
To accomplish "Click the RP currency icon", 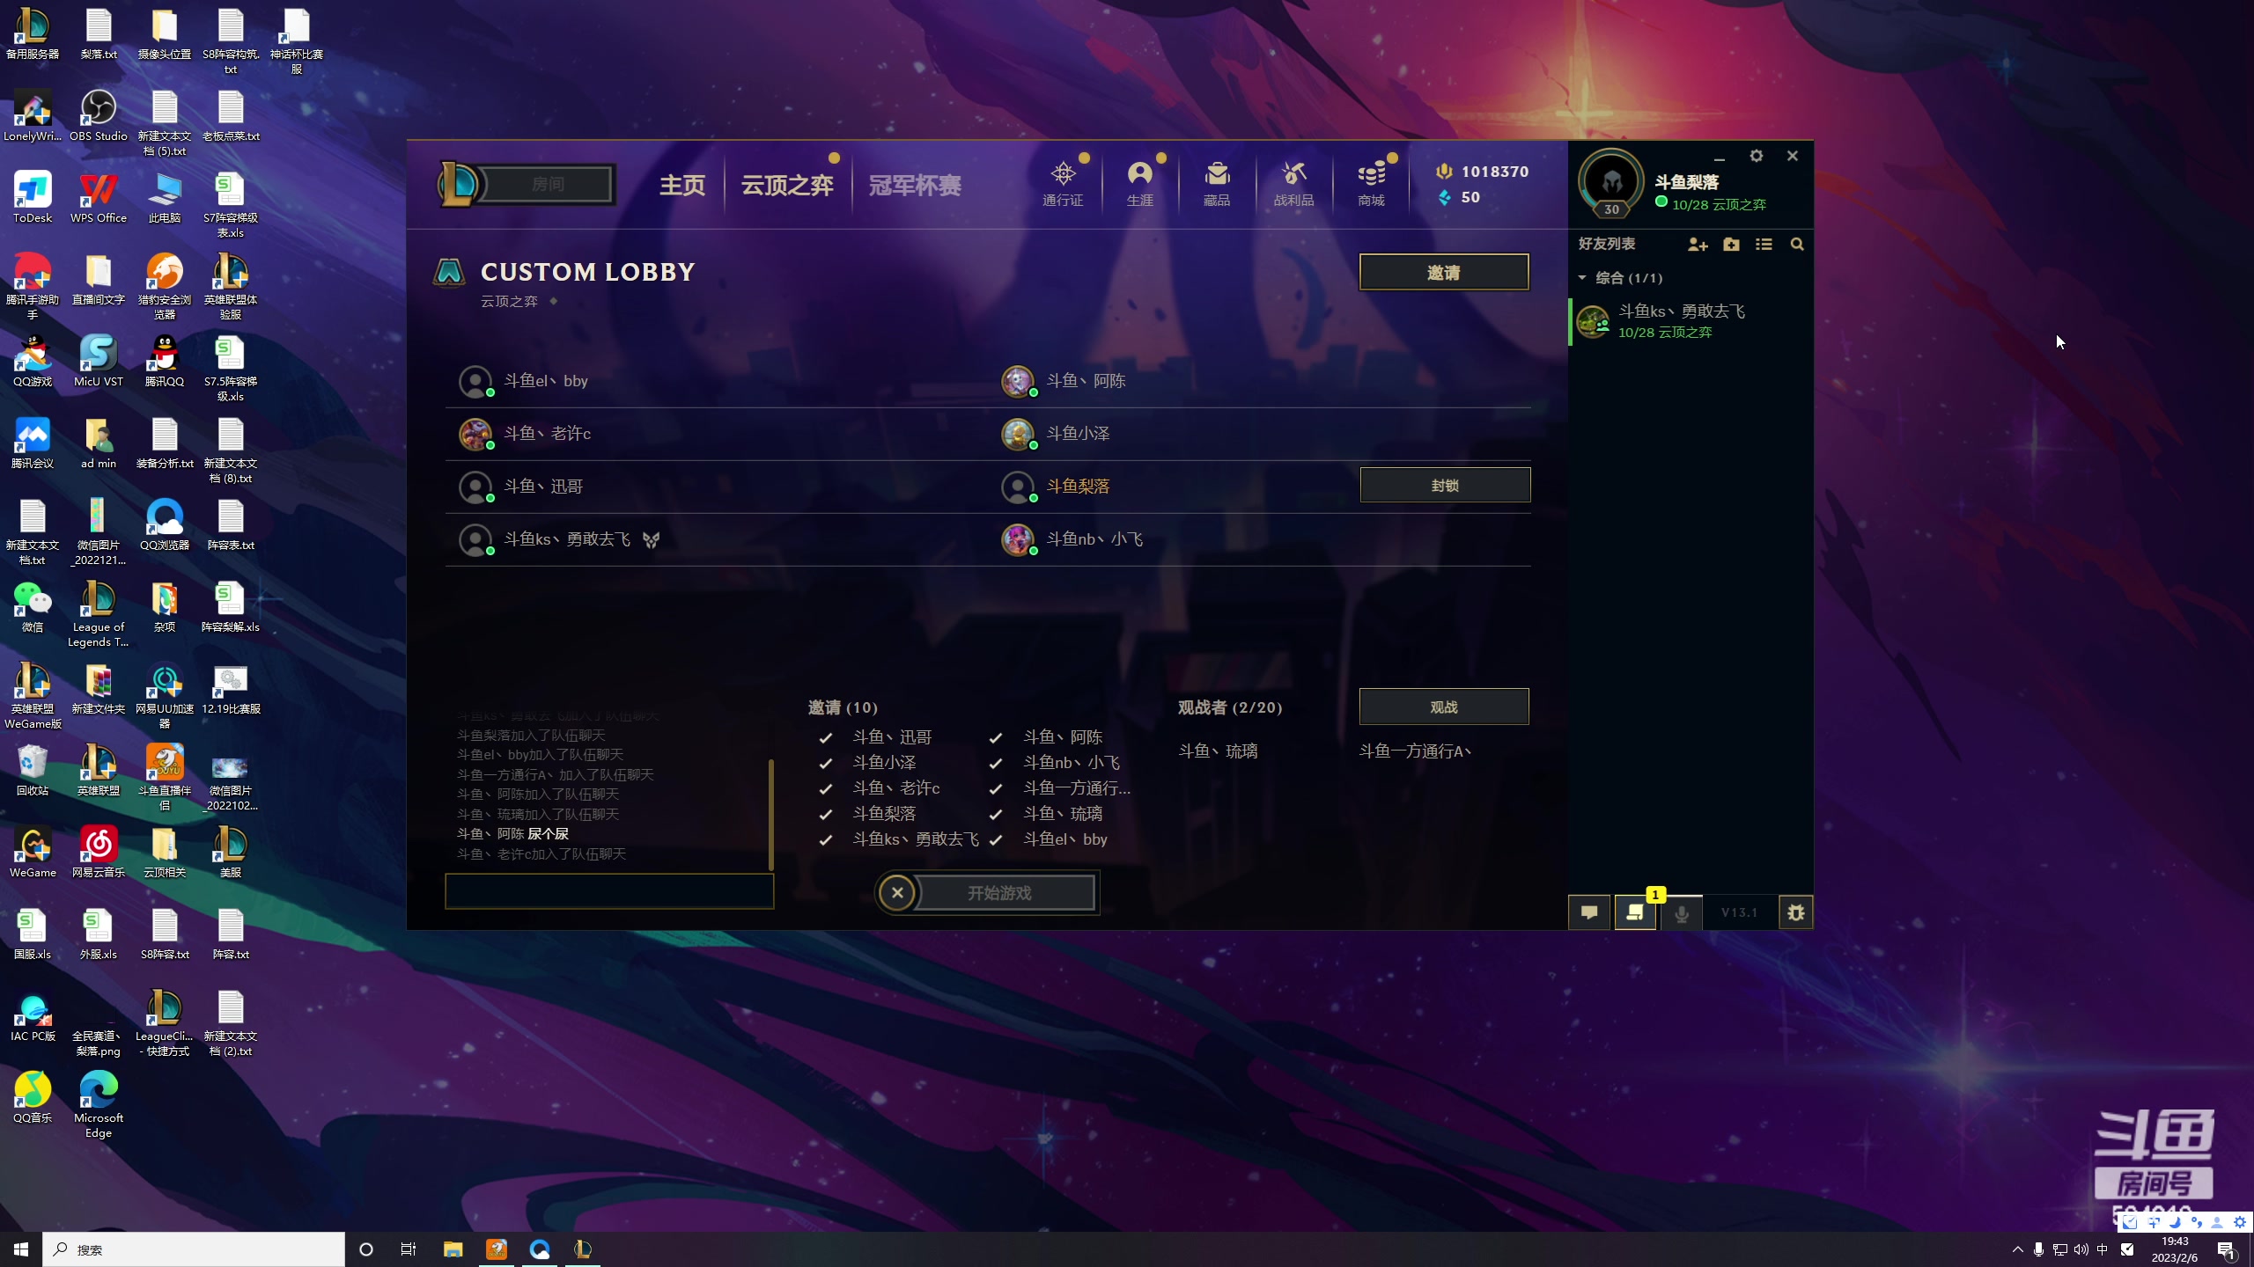I will coord(1444,172).
